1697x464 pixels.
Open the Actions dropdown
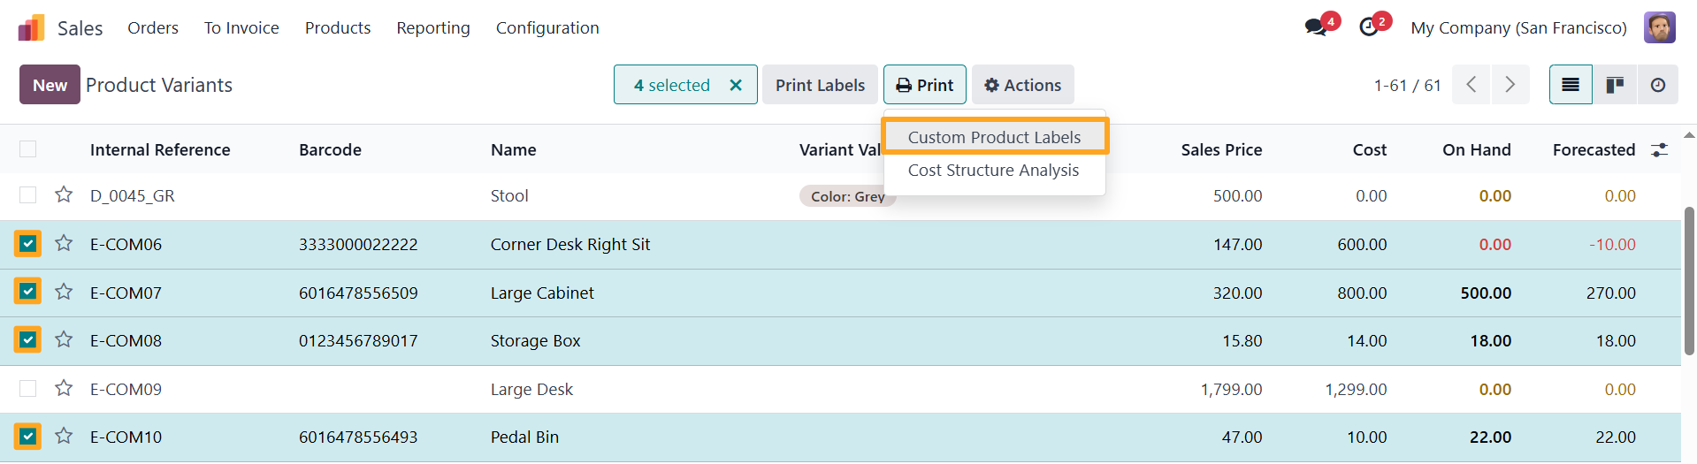click(x=1023, y=85)
